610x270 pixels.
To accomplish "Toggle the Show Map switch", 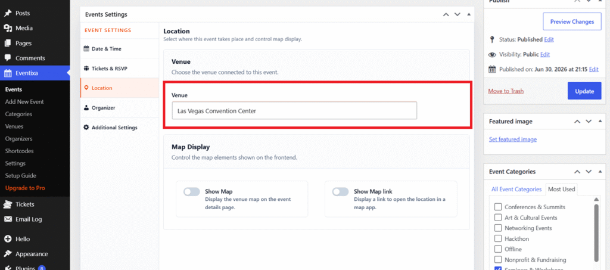I will coord(191,191).
